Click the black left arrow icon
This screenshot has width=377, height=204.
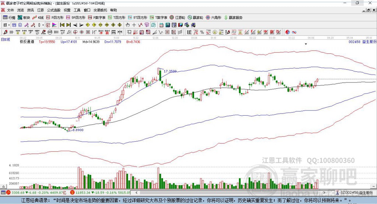click(x=75, y=25)
